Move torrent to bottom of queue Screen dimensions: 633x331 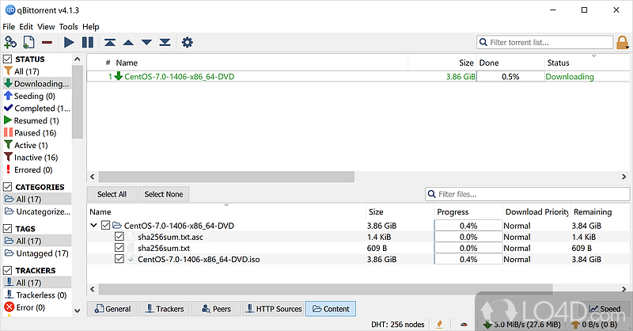pyautogui.click(x=165, y=42)
